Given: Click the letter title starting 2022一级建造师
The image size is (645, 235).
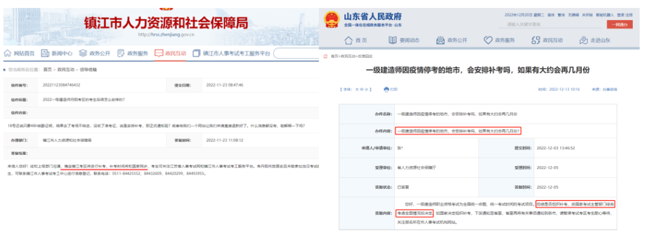Looking at the screenshot, I should click(x=84, y=99).
